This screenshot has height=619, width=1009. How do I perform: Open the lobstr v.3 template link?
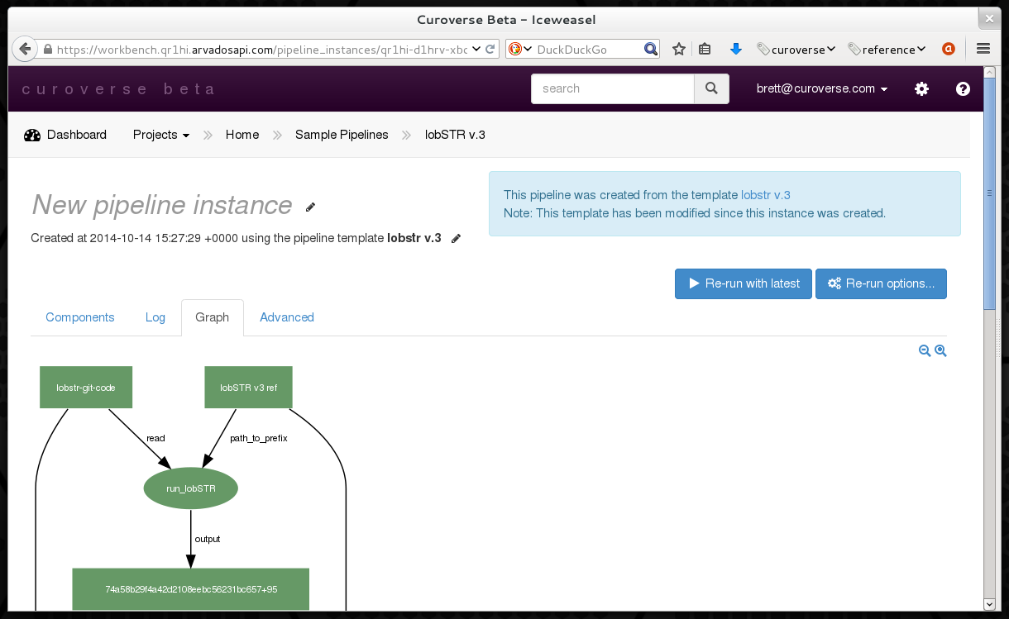pos(766,195)
